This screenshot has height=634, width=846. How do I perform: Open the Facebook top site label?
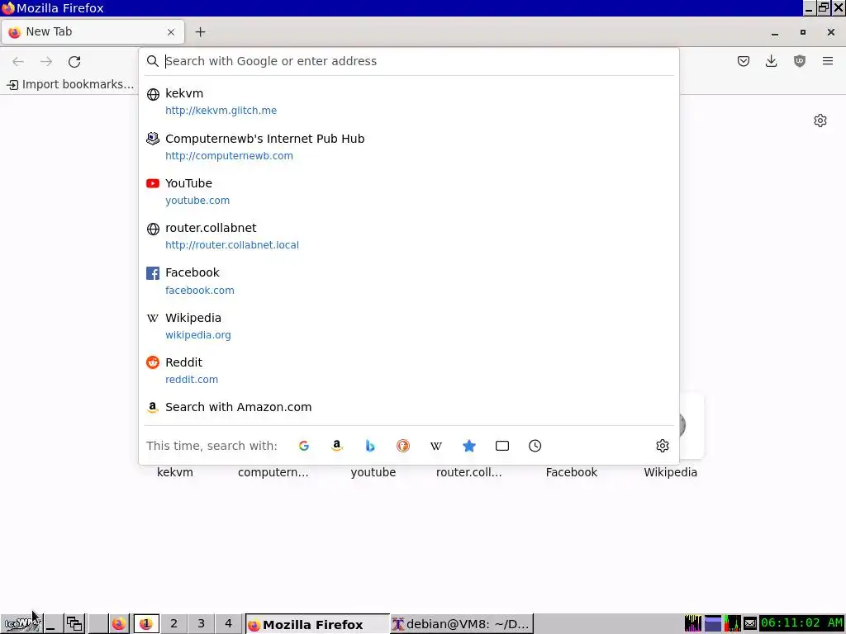tap(572, 472)
